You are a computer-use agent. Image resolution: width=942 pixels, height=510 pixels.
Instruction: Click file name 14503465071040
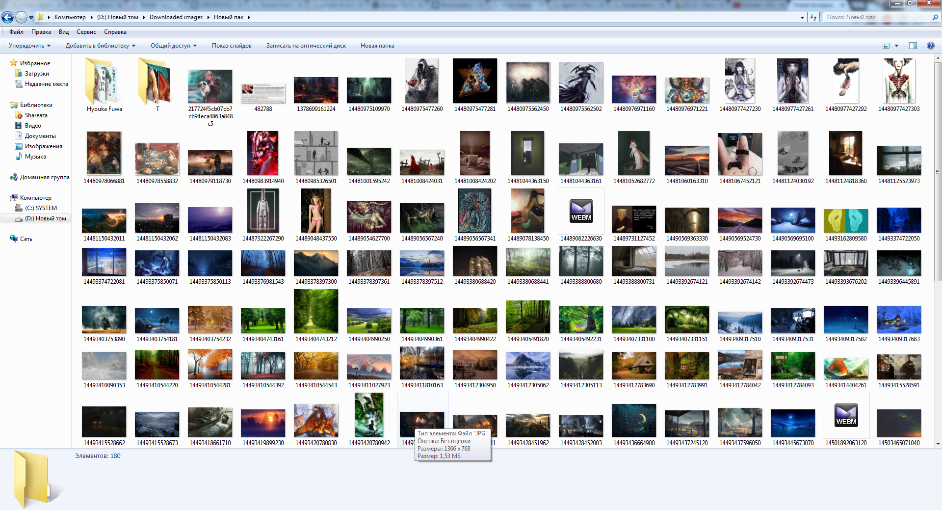coord(899,443)
